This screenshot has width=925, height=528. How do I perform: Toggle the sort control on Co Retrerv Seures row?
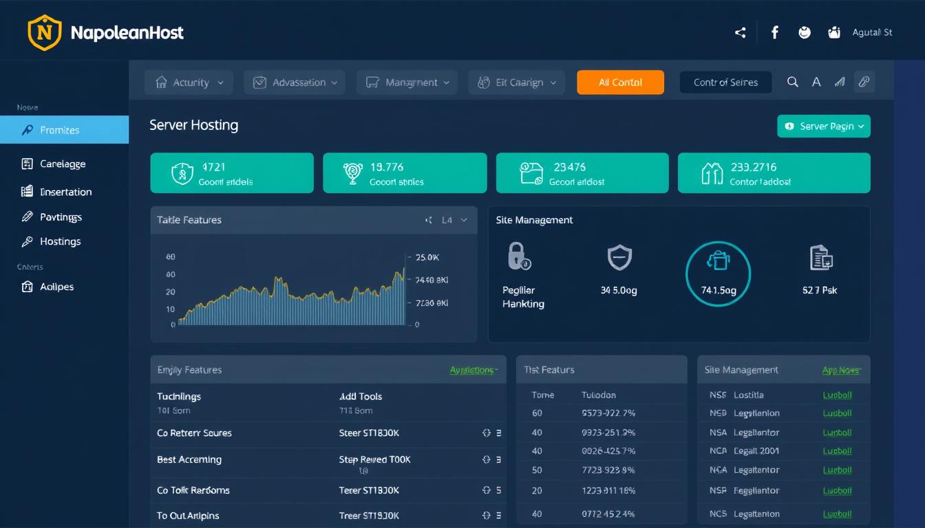click(x=486, y=433)
